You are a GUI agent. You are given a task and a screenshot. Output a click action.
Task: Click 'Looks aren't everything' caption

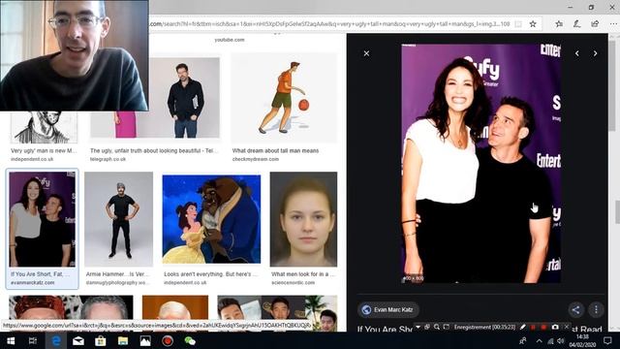click(211, 274)
